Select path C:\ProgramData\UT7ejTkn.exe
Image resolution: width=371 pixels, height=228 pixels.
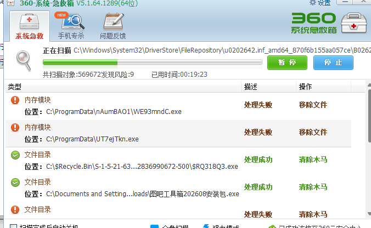(x=92, y=139)
